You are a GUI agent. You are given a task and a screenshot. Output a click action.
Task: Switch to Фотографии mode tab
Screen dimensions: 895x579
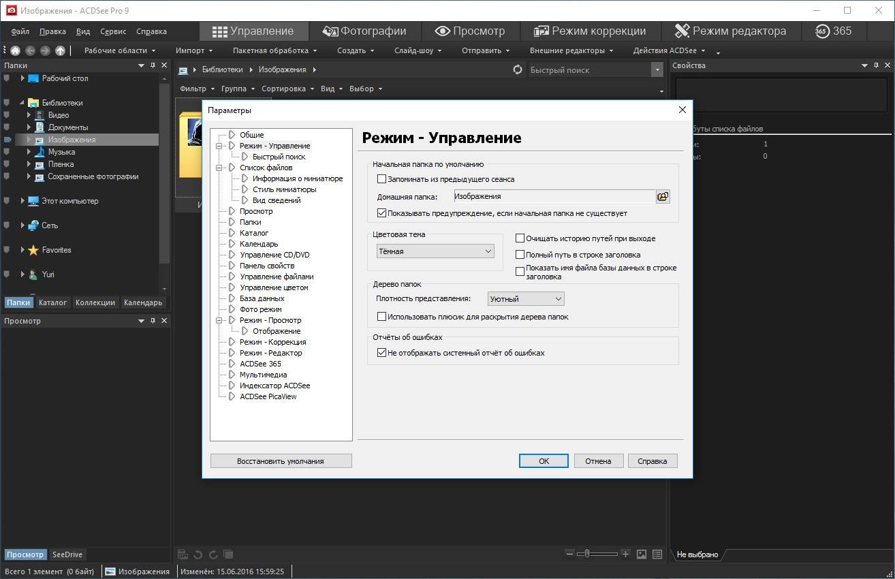click(364, 31)
